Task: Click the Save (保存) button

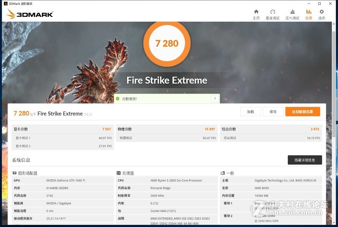Action: click(x=273, y=112)
